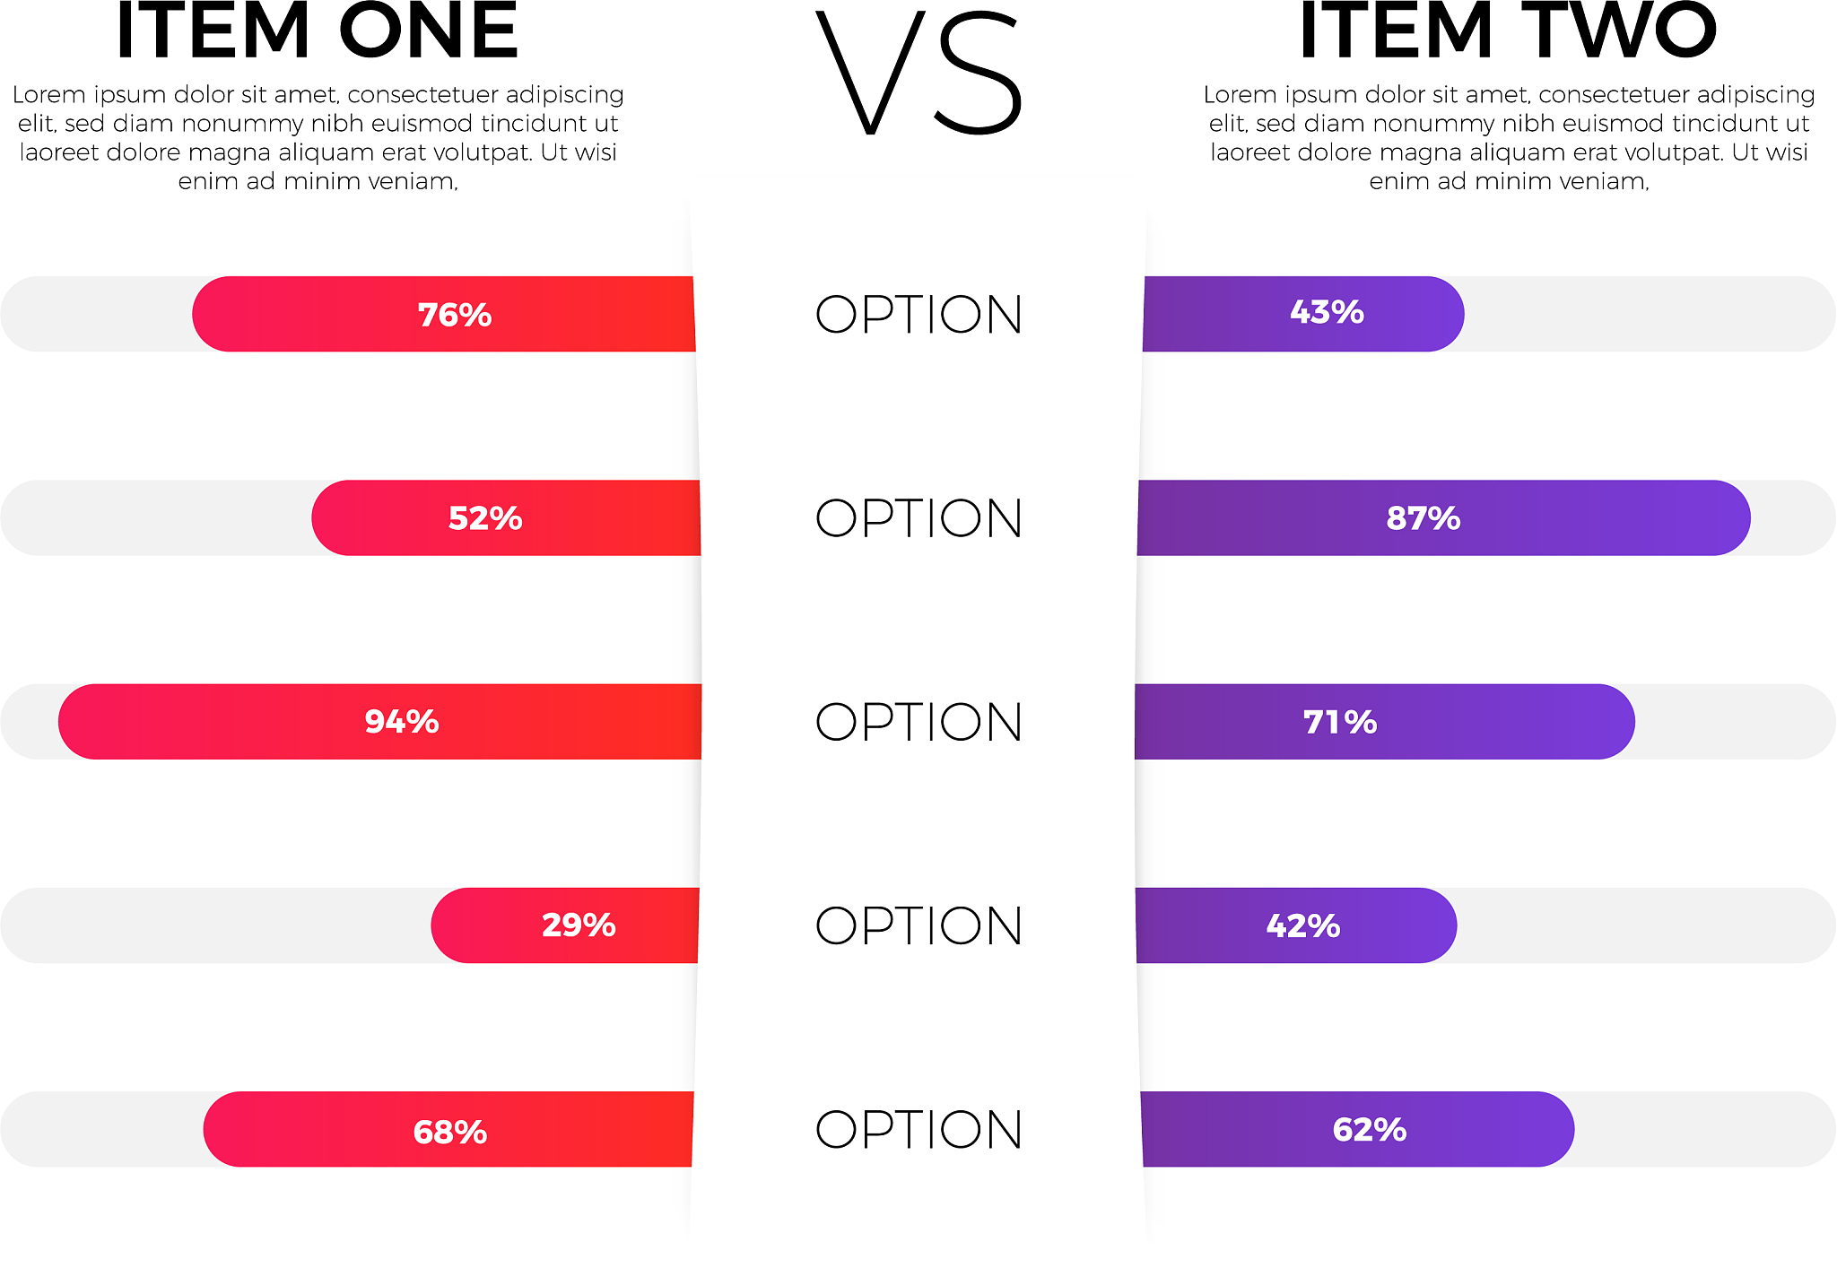The image size is (1837, 1268).
Task: Click OPTION label between 76% and 43% bars
Action: 918,315
